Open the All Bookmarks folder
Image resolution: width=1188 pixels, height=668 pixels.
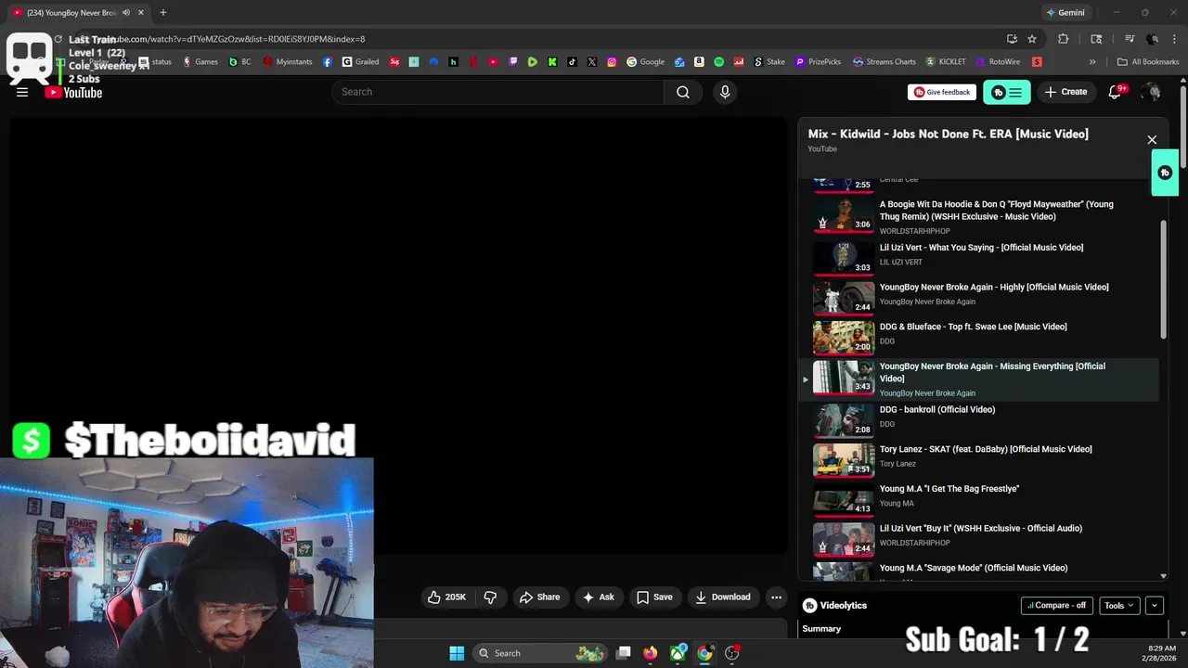point(1147,62)
